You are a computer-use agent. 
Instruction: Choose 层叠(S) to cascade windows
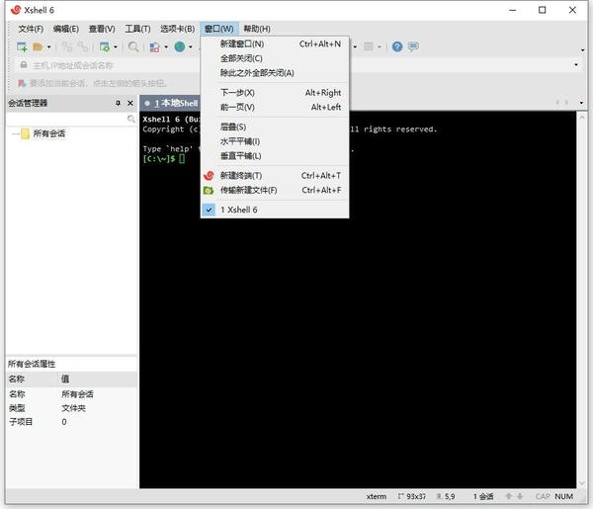tap(275, 127)
